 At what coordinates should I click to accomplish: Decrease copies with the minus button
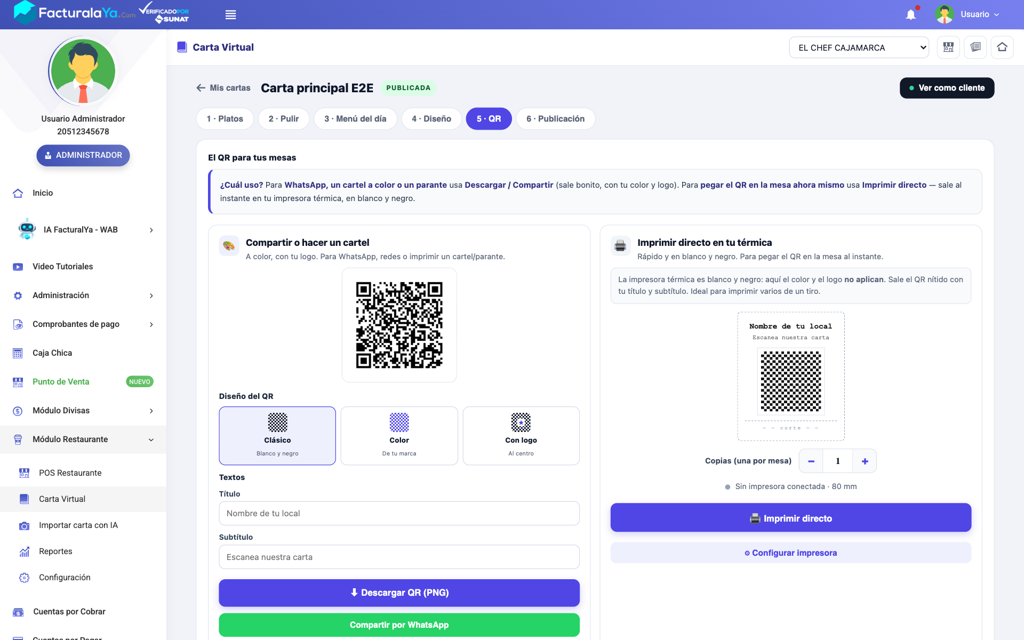pos(811,461)
